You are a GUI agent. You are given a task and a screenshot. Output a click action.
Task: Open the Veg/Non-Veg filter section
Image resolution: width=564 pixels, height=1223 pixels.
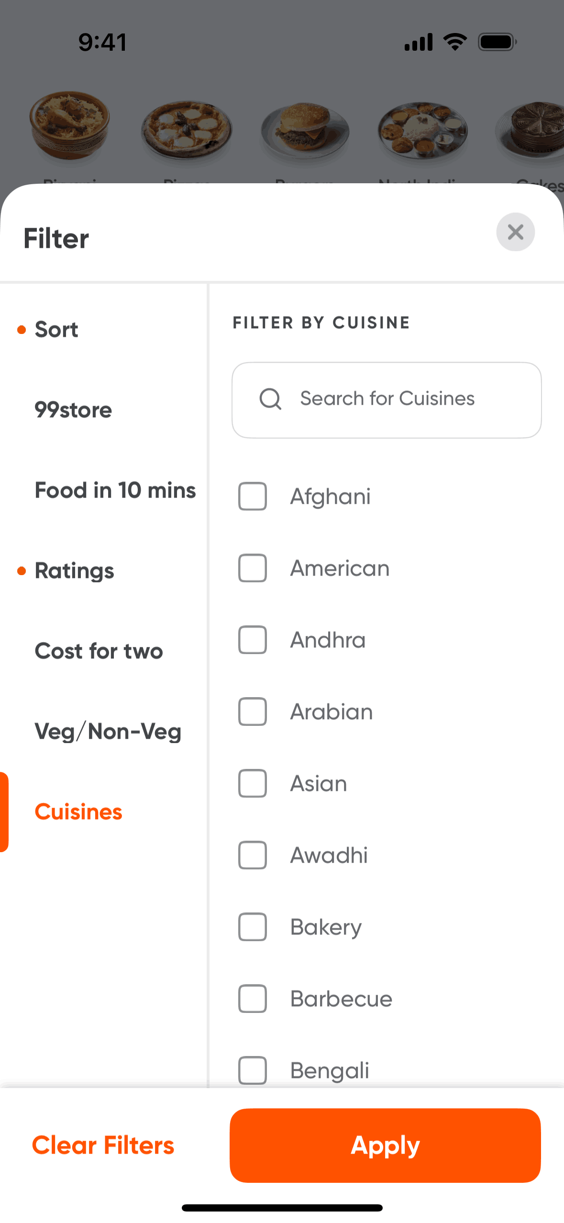pos(108,732)
